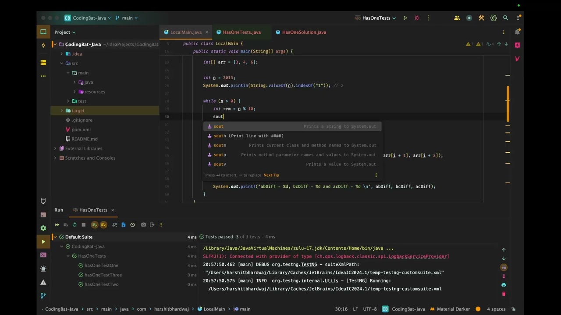Screen dimensions: 561x315
Task: Click the Next Tip link in popup
Action: [271, 175]
